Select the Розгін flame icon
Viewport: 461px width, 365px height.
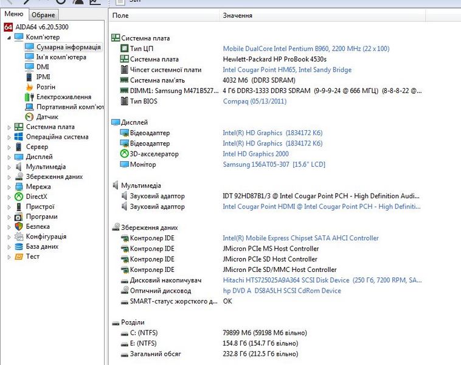point(30,87)
